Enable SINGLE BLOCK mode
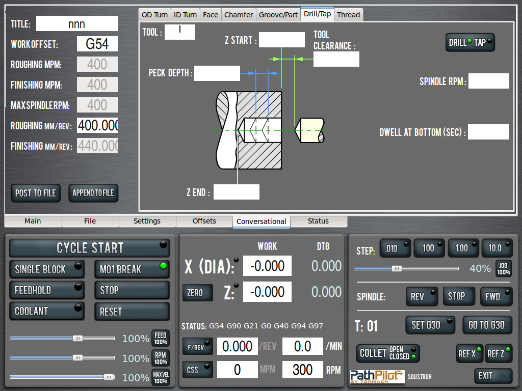 (x=47, y=269)
